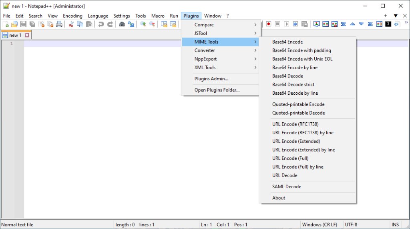Click the Open file folder icon

click(x=14, y=24)
